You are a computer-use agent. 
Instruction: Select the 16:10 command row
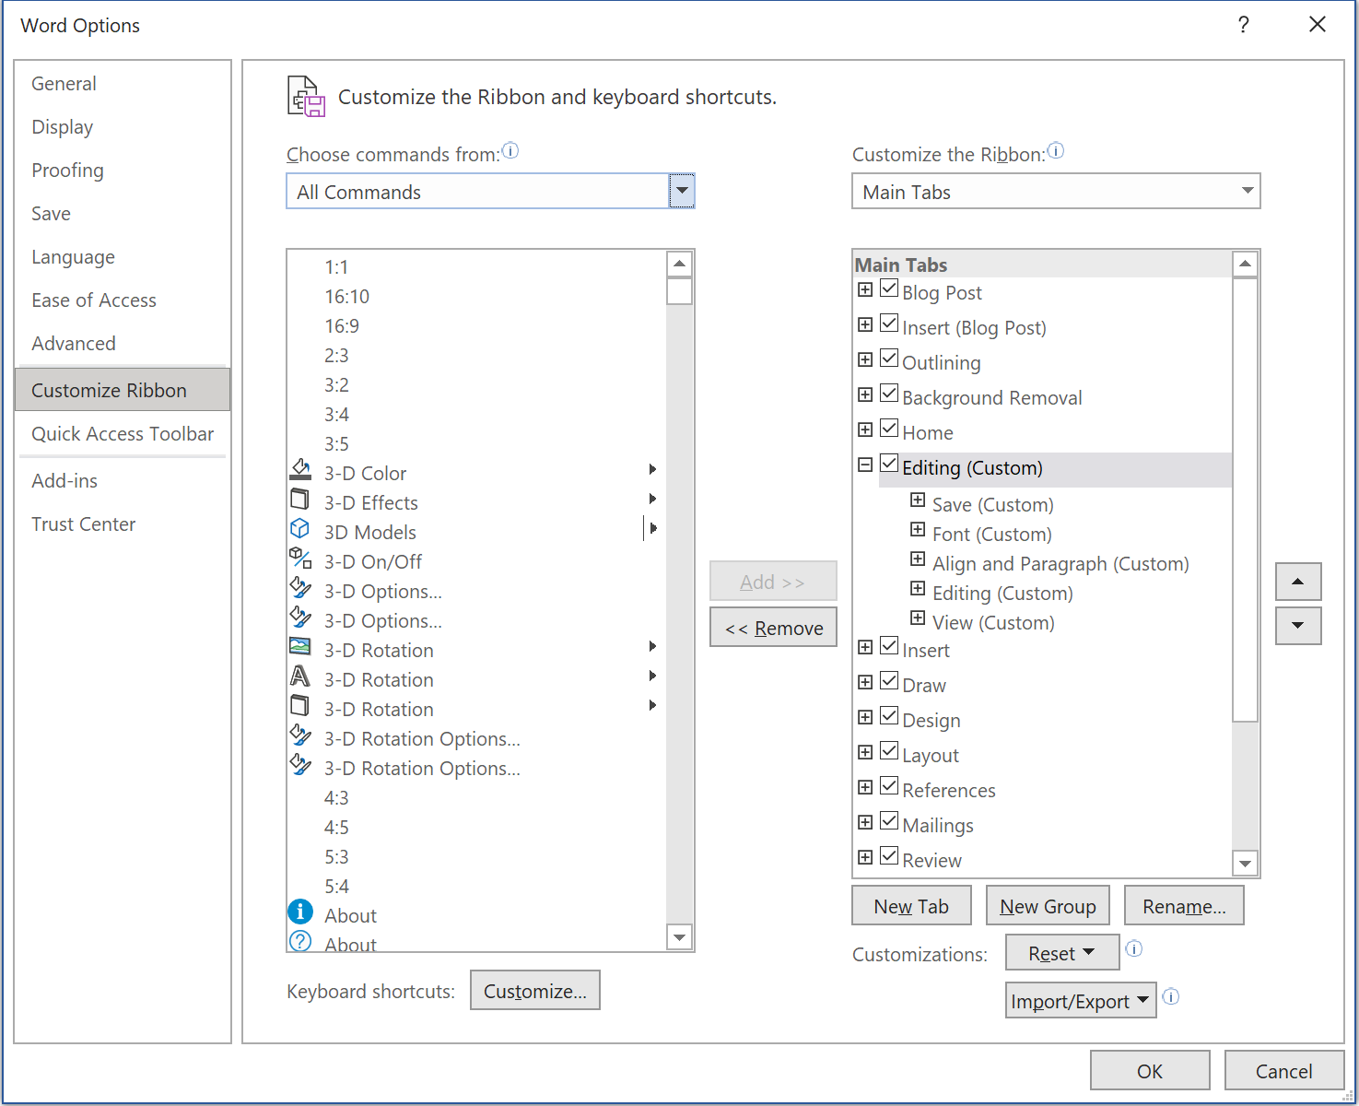coord(476,297)
